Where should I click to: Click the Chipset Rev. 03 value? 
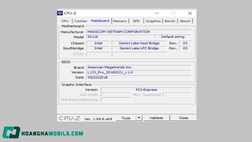tap(185, 43)
